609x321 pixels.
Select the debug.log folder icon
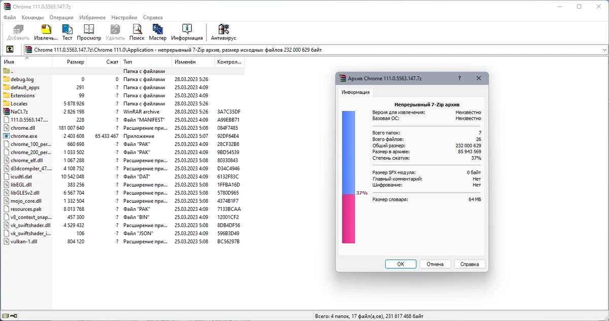(x=7, y=79)
